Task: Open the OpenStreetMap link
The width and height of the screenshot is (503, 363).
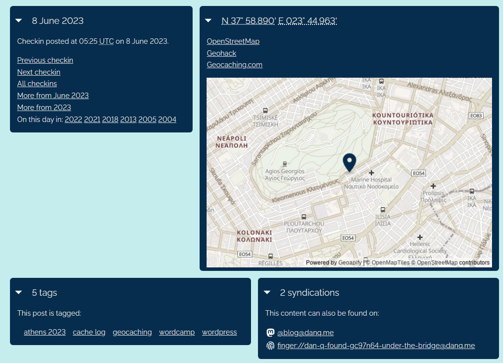Action: pyautogui.click(x=233, y=41)
